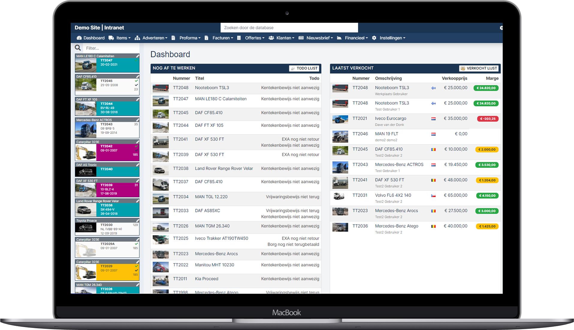574x330 pixels.
Task: Edit Caterpillar 323E TT2029A card via pencil icon
Action: coord(138,240)
